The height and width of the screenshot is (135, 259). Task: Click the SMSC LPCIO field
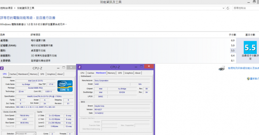101,96
